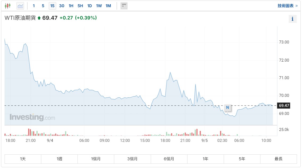Show the 5年 time range
The width and height of the screenshot is (302, 168).
tap(242, 159)
